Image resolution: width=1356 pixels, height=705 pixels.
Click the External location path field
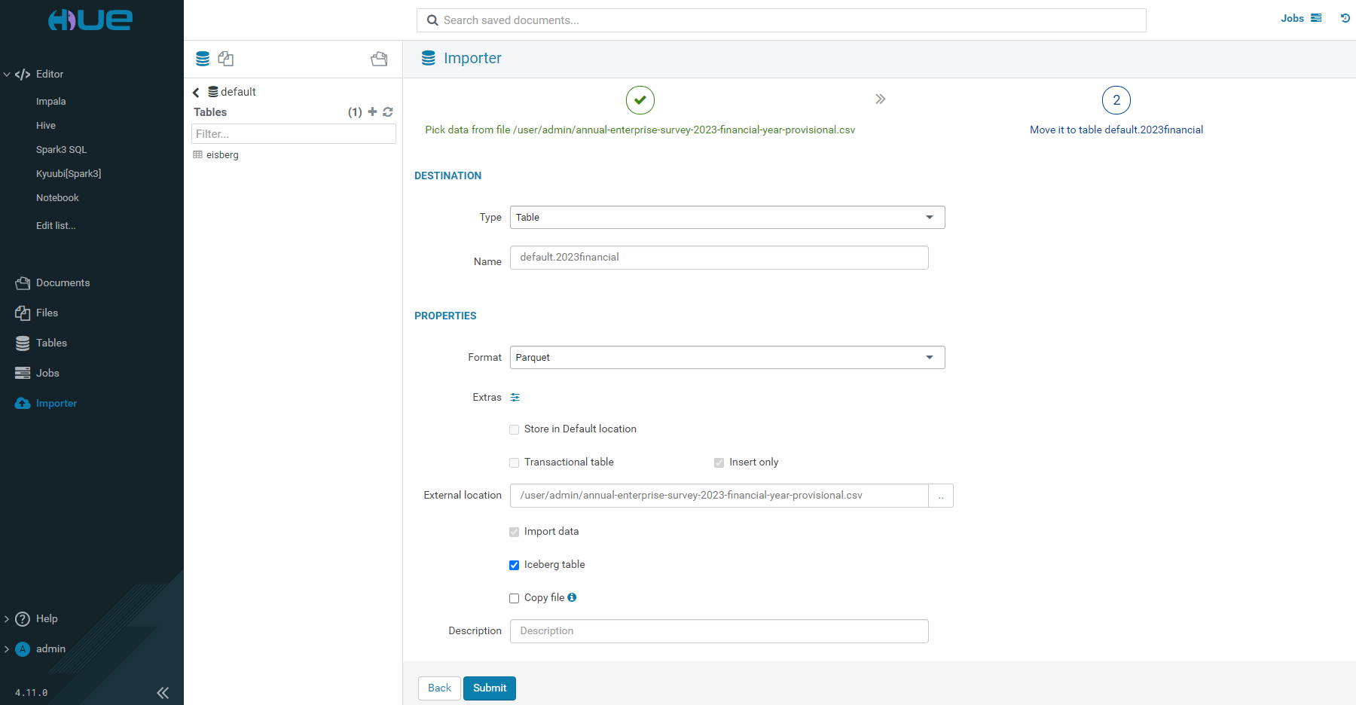click(x=719, y=496)
